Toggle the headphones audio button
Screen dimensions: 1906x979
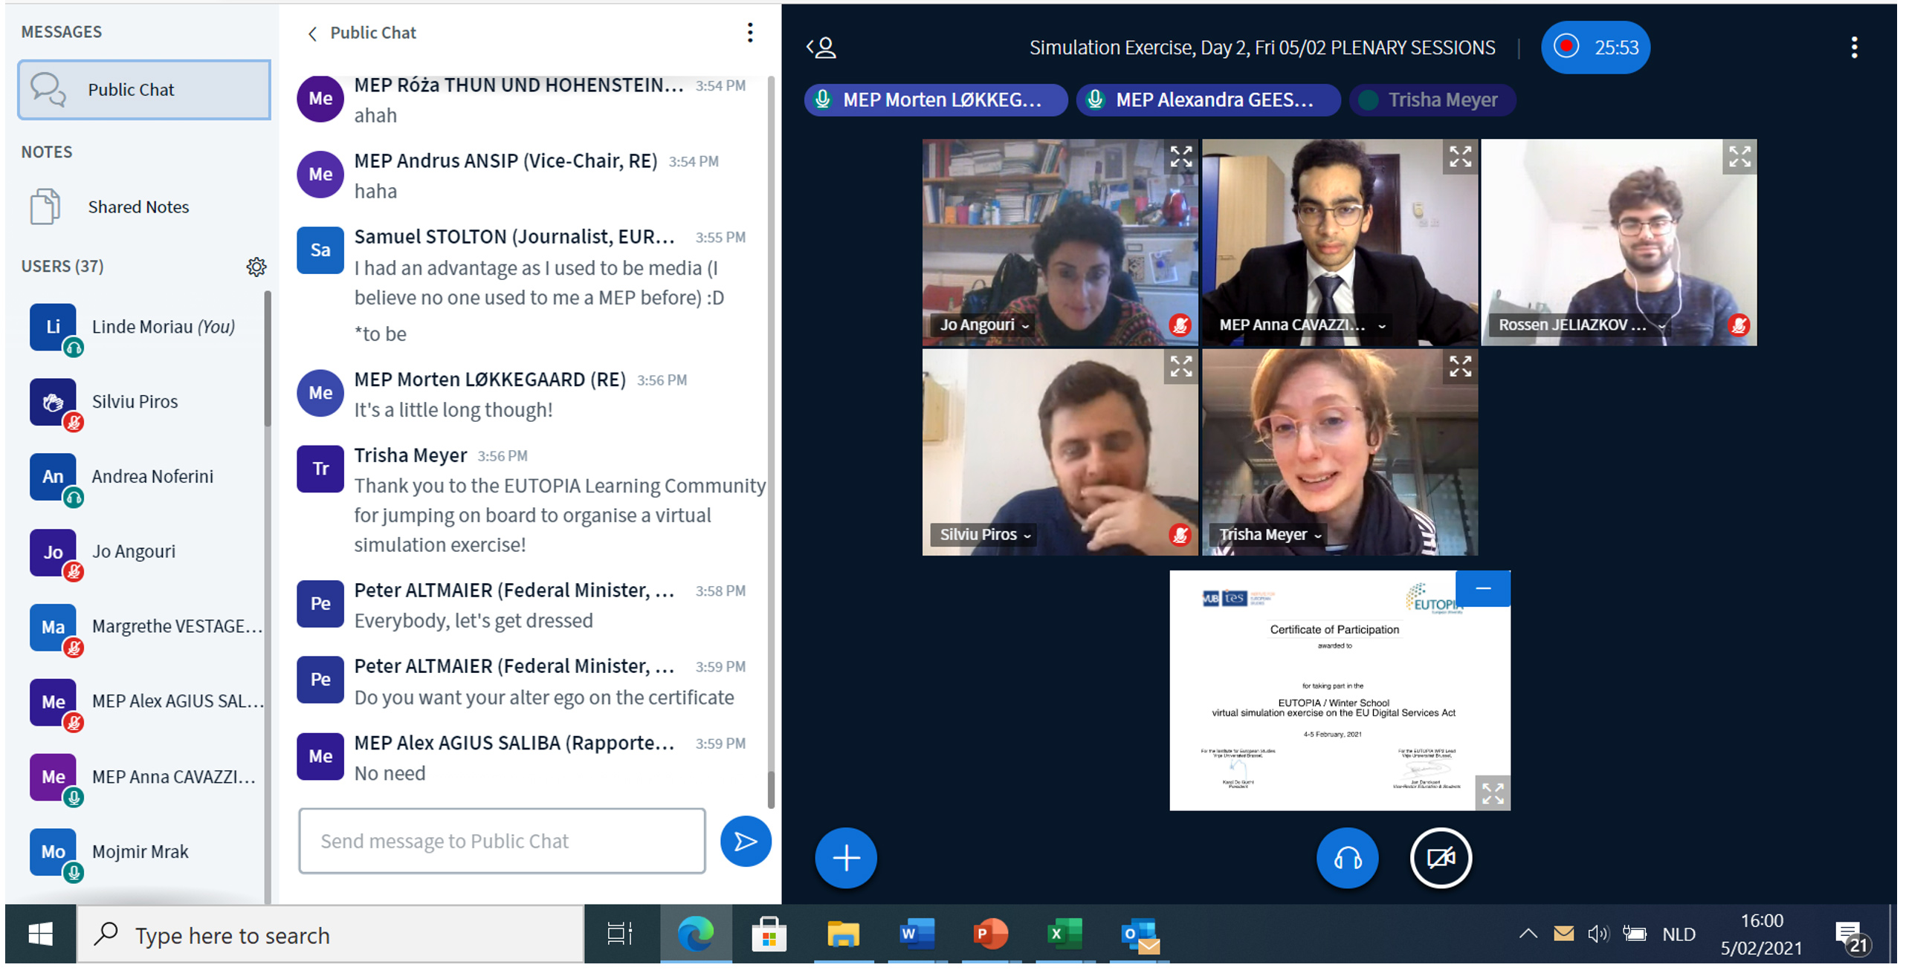[1346, 858]
